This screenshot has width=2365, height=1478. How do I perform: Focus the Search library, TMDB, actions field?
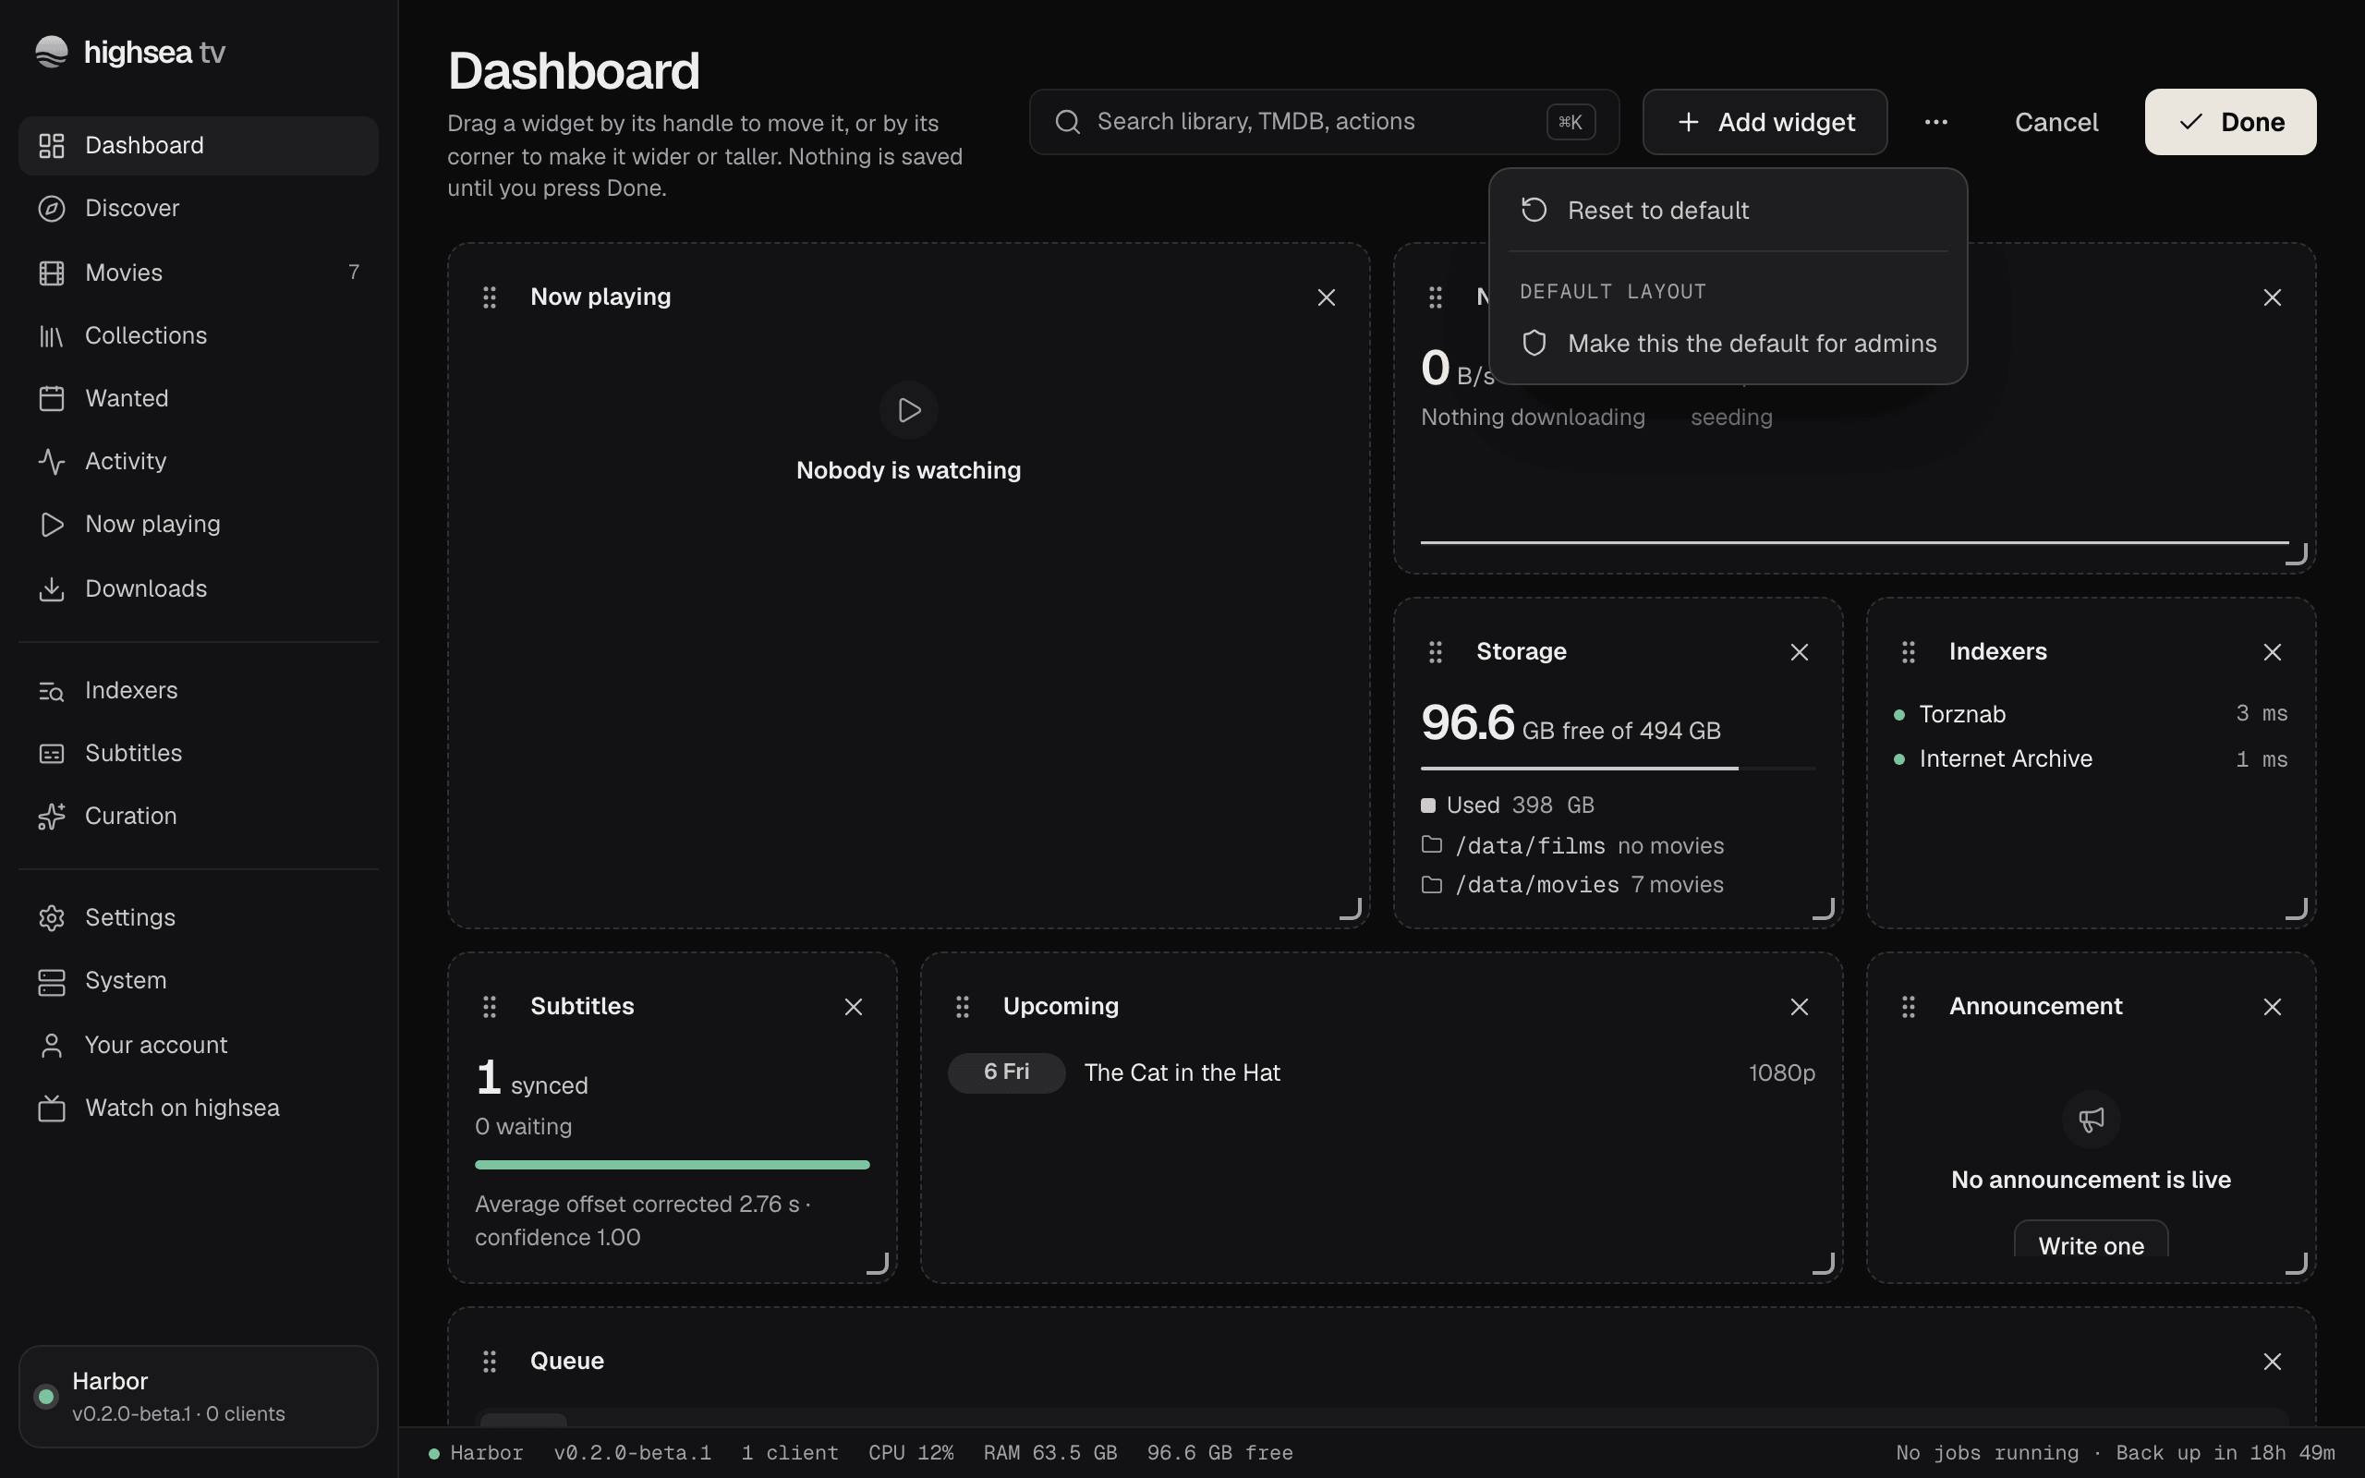(x=1324, y=122)
